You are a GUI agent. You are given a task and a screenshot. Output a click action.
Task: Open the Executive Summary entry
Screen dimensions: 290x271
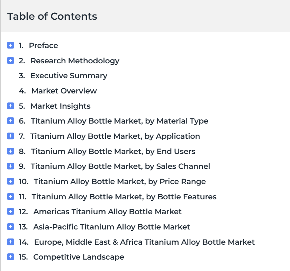(69, 76)
